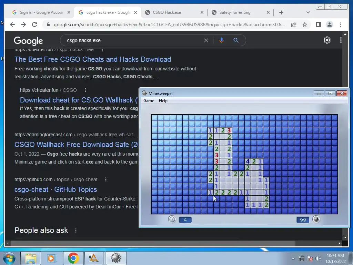The height and width of the screenshot is (265, 353).
Task: Share this page via the share icon
Action: point(294,24)
